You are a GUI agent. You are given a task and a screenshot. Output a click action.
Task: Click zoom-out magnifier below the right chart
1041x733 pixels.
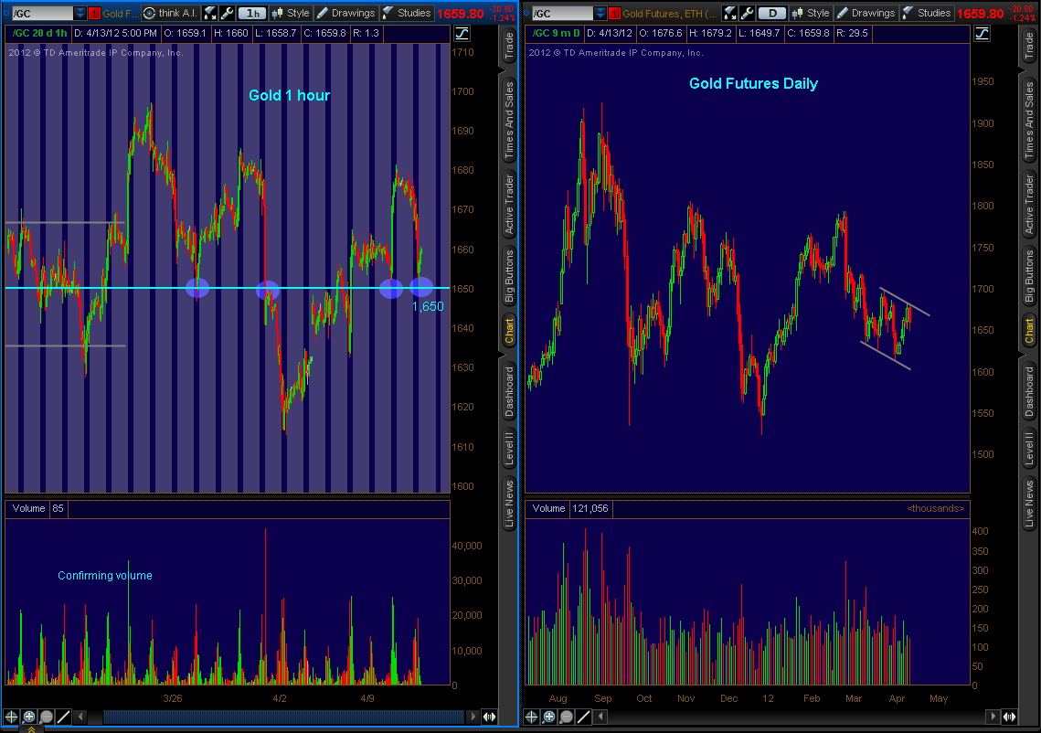pos(566,717)
